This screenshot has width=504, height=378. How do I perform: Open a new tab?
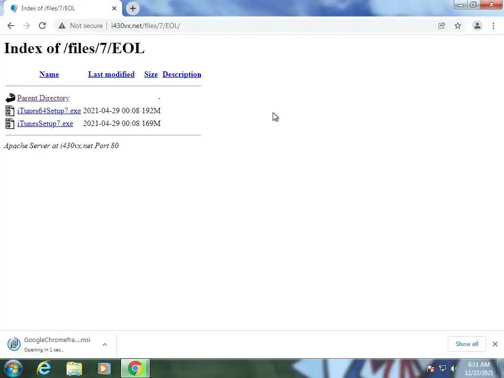click(133, 8)
